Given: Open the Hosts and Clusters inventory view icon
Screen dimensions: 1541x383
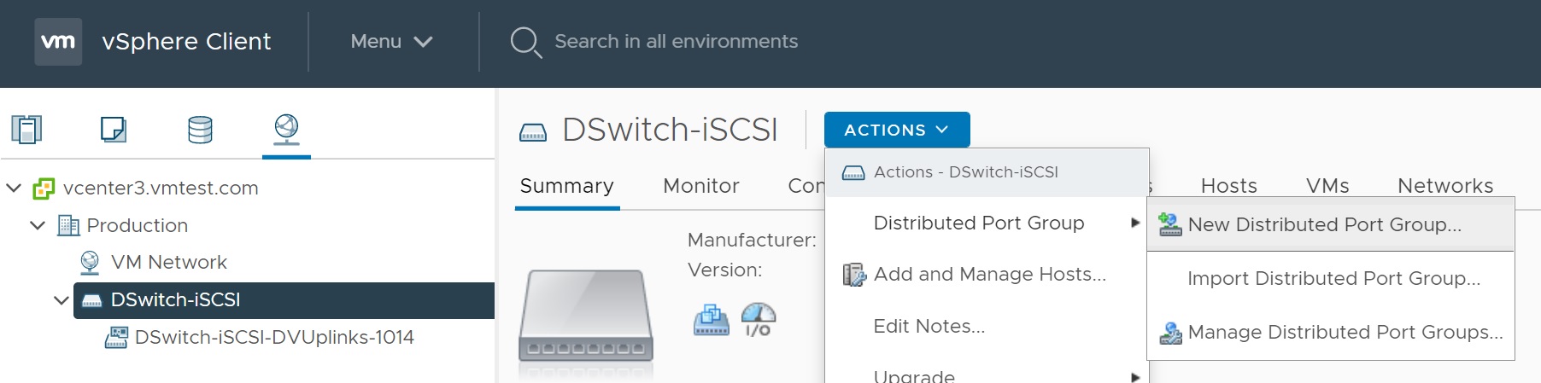Looking at the screenshot, I should 26,130.
